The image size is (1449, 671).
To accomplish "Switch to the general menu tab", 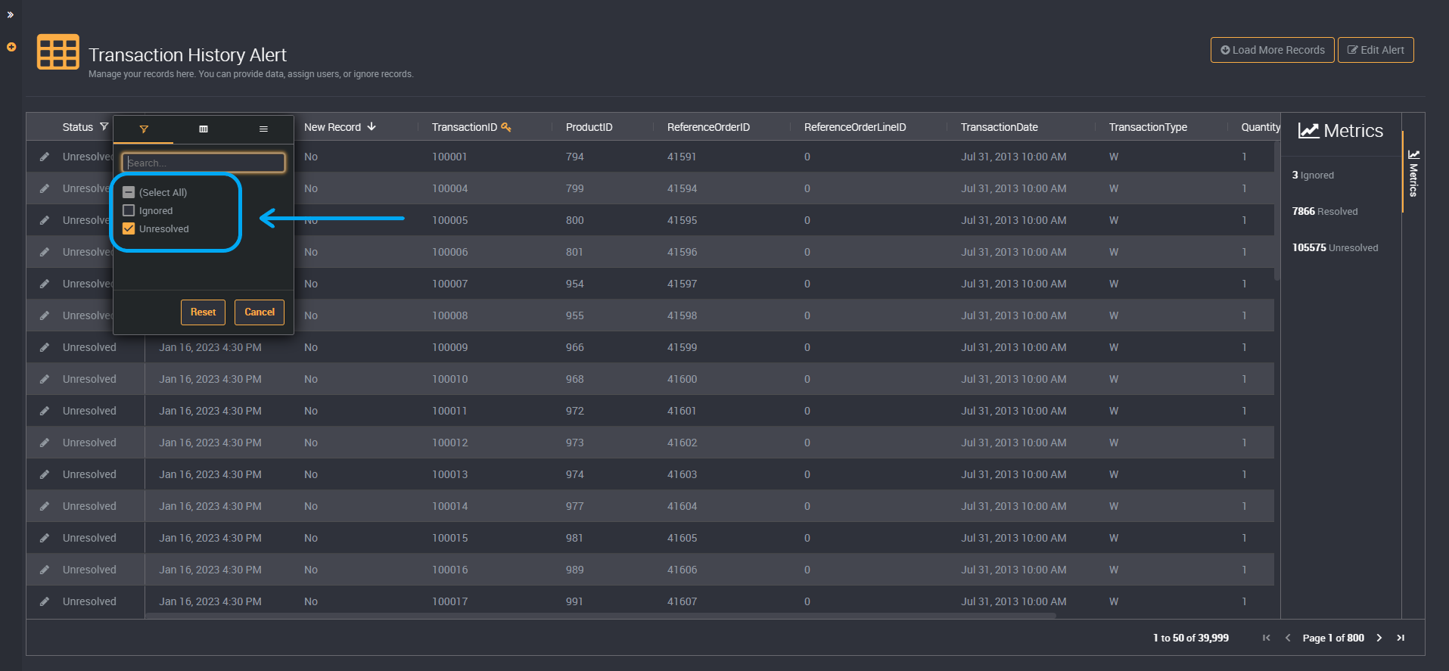I will click(263, 129).
